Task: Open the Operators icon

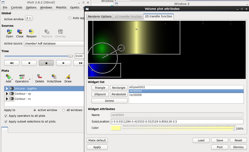Action: 22,77
